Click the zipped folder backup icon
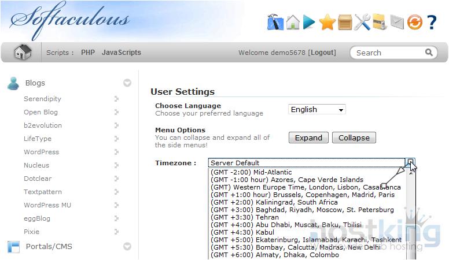The width and height of the screenshot is (449, 260). point(379,23)
